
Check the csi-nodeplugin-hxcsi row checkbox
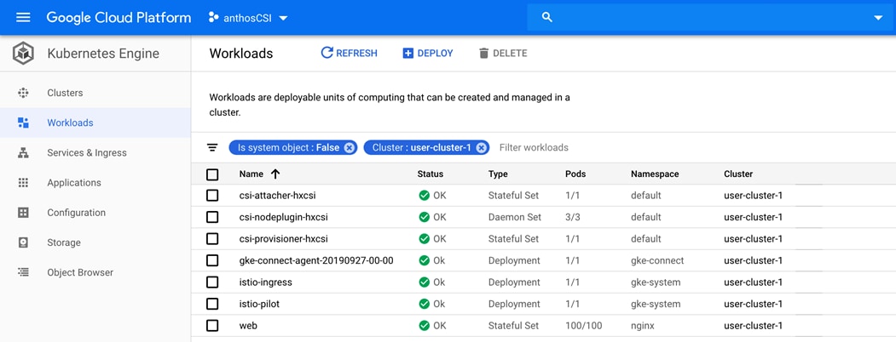tap(212, 217)
